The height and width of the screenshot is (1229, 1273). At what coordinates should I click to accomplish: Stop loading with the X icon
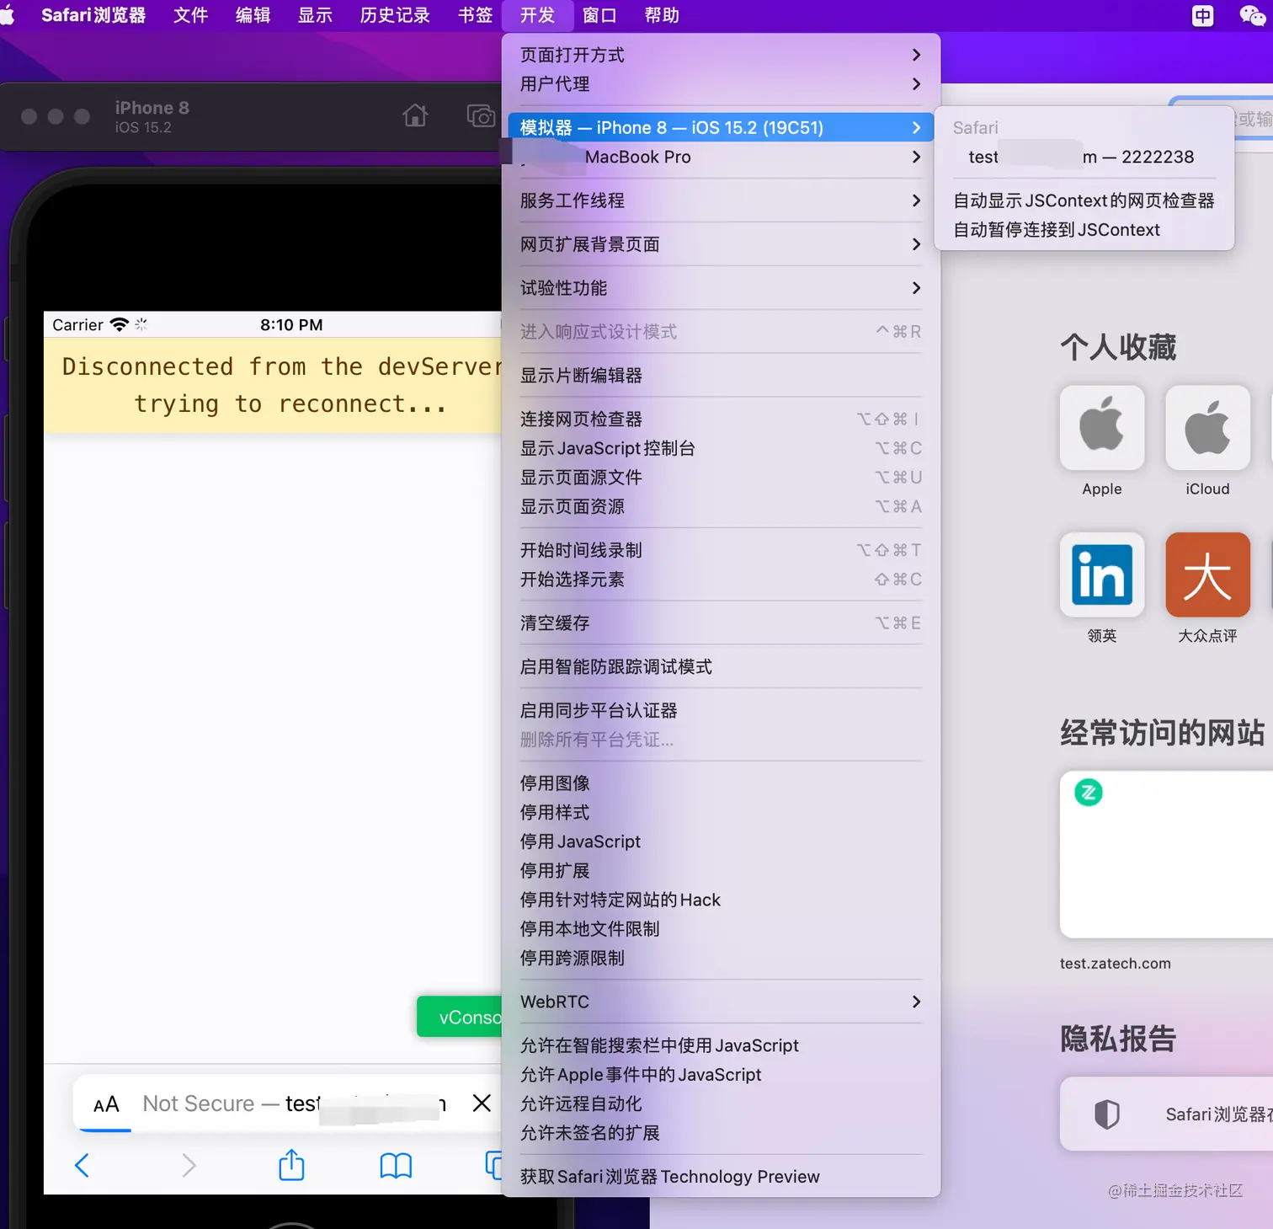pyautogui.click(x=482, y=1103)
